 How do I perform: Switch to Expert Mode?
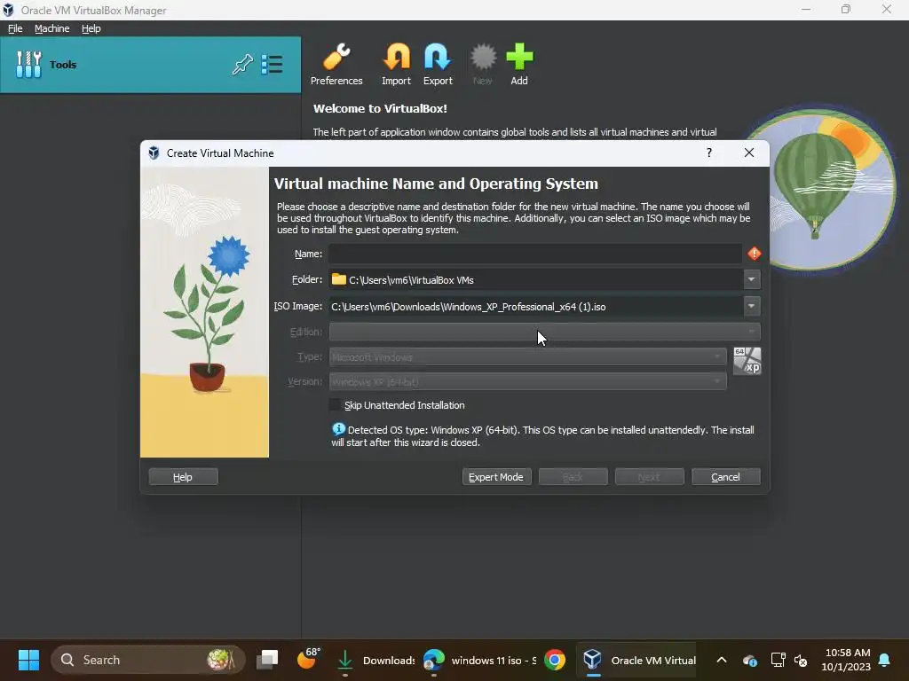496,476
